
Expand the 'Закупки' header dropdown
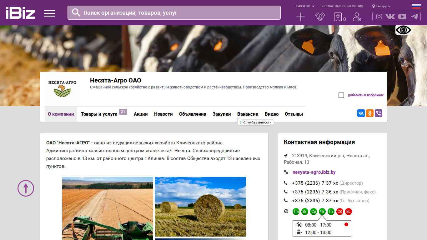tap(305, 6)
